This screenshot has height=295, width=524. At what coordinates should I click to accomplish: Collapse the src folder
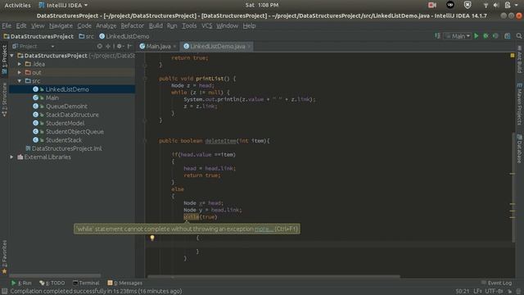(20, 81)
